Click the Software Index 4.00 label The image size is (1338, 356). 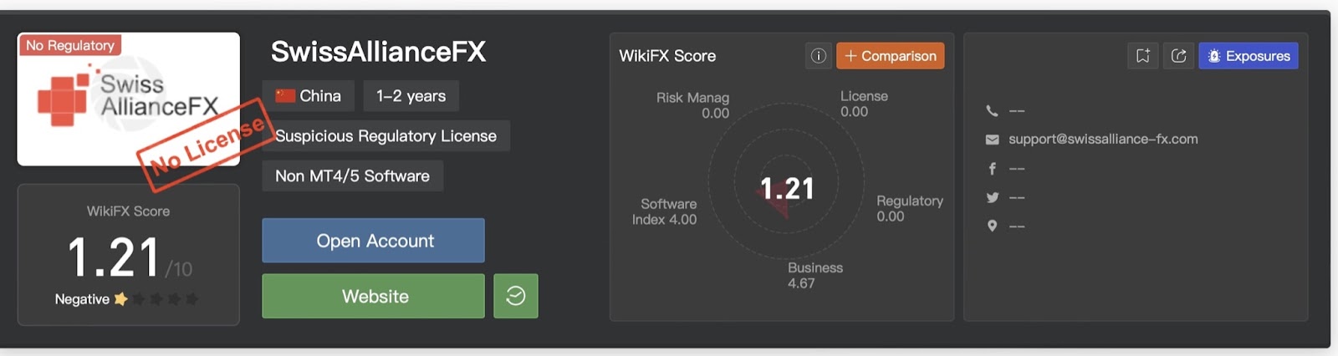point(664,211)
